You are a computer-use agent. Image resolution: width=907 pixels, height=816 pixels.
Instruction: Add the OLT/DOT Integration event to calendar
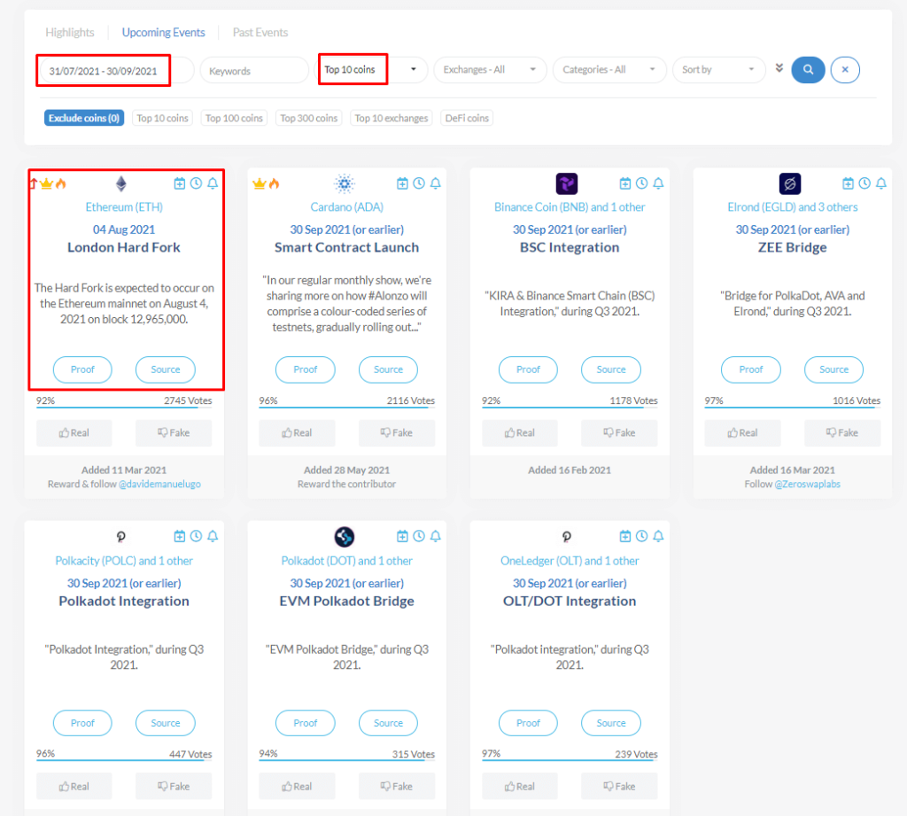click(x=624, y=537)
